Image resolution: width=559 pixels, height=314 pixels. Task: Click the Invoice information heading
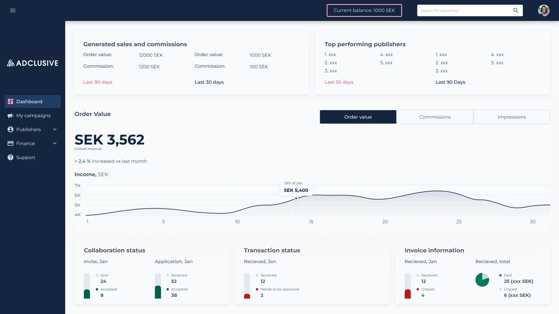click(434, 250)
